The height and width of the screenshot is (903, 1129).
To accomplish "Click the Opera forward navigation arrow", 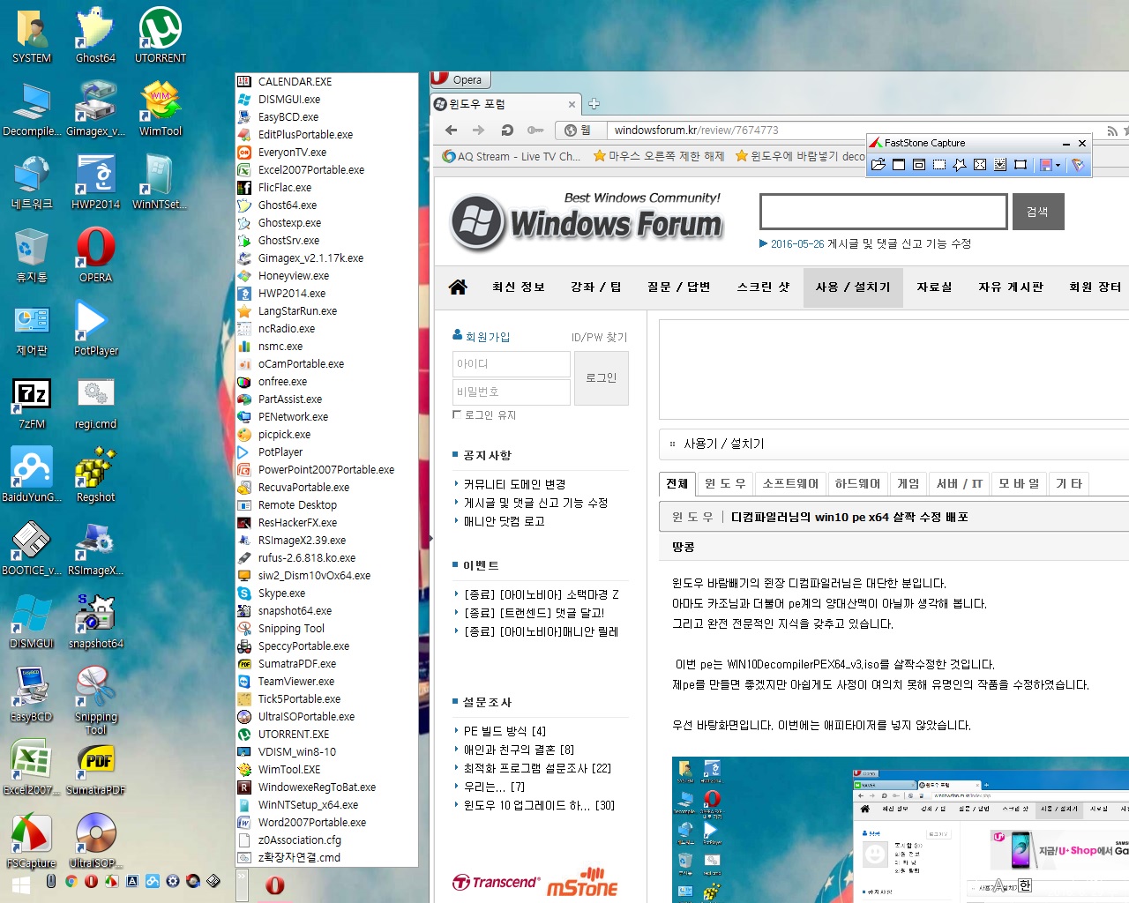I will (479, 130).
